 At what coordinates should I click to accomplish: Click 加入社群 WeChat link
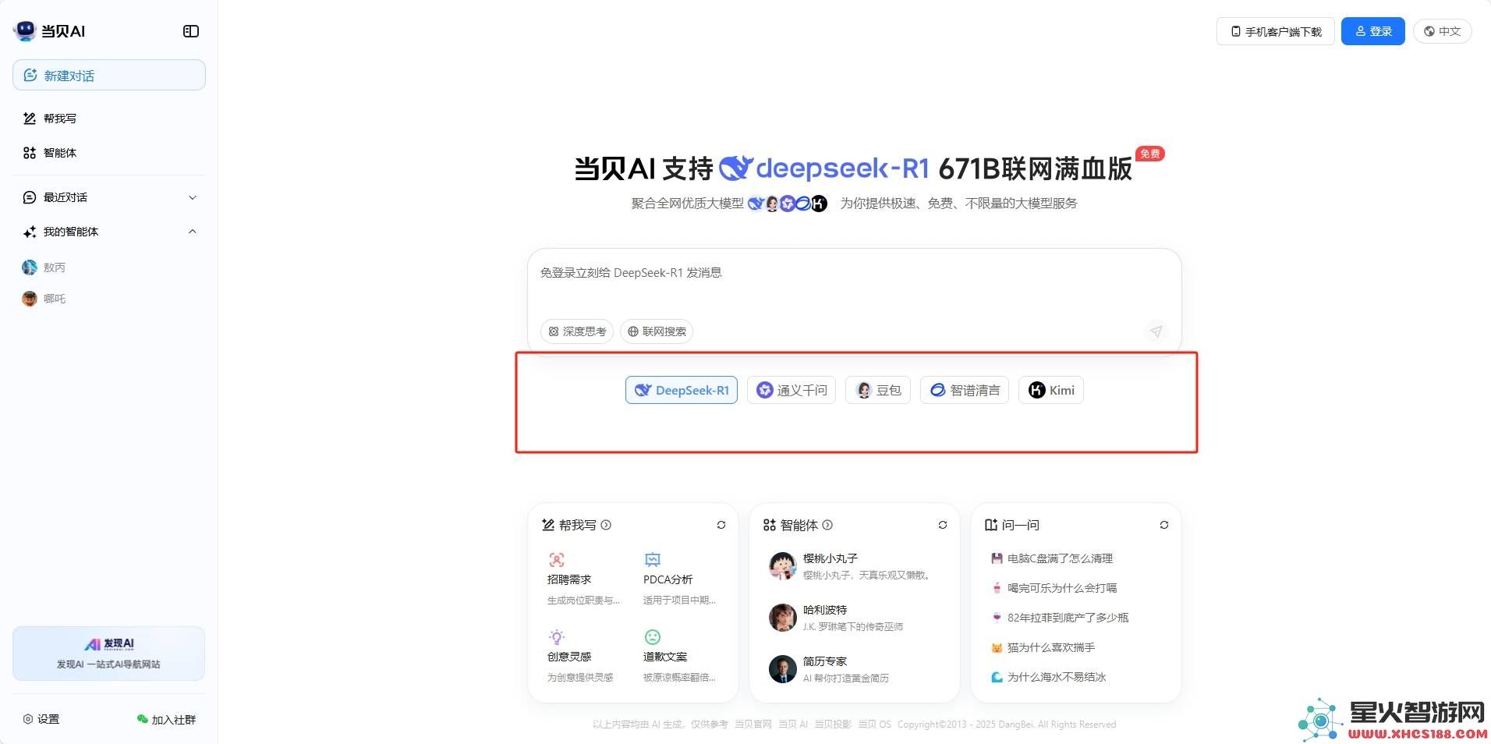click(x=166, y=719)
